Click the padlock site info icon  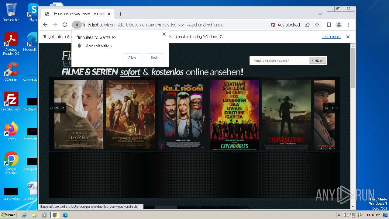pos(77,25)
